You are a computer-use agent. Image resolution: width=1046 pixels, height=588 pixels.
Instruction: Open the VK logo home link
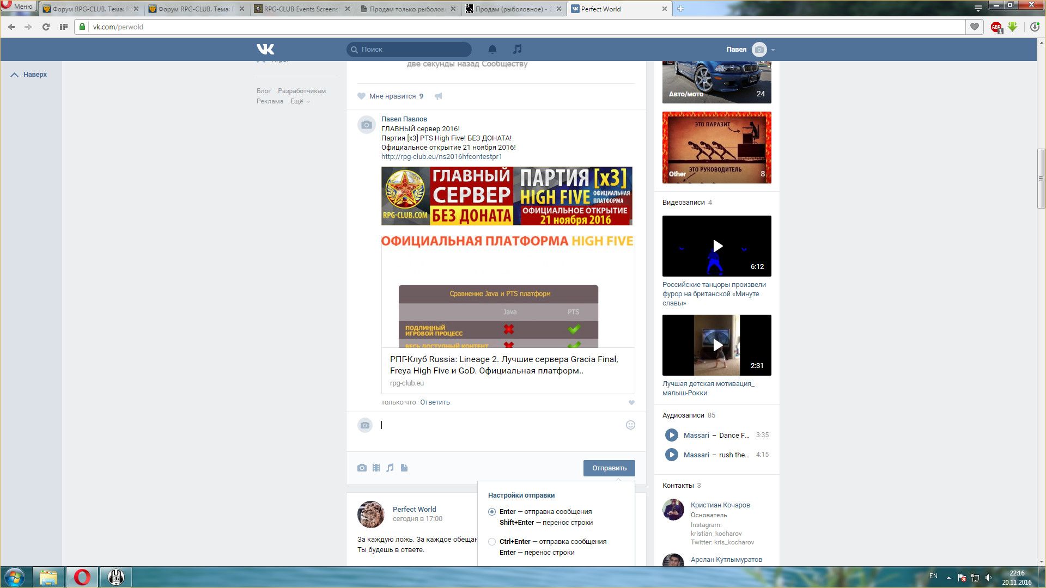pyautogui.click(x=265, y=49)
